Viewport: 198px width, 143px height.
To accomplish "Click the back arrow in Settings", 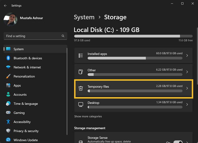I will [5, 6].
